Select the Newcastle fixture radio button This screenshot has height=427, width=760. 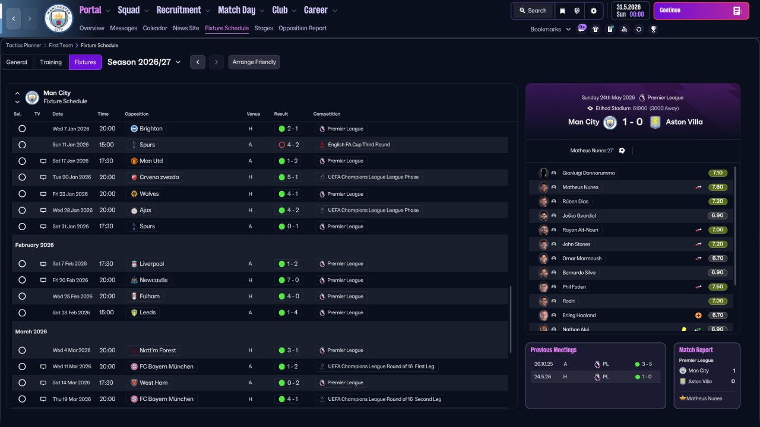[x=22, y=280]
